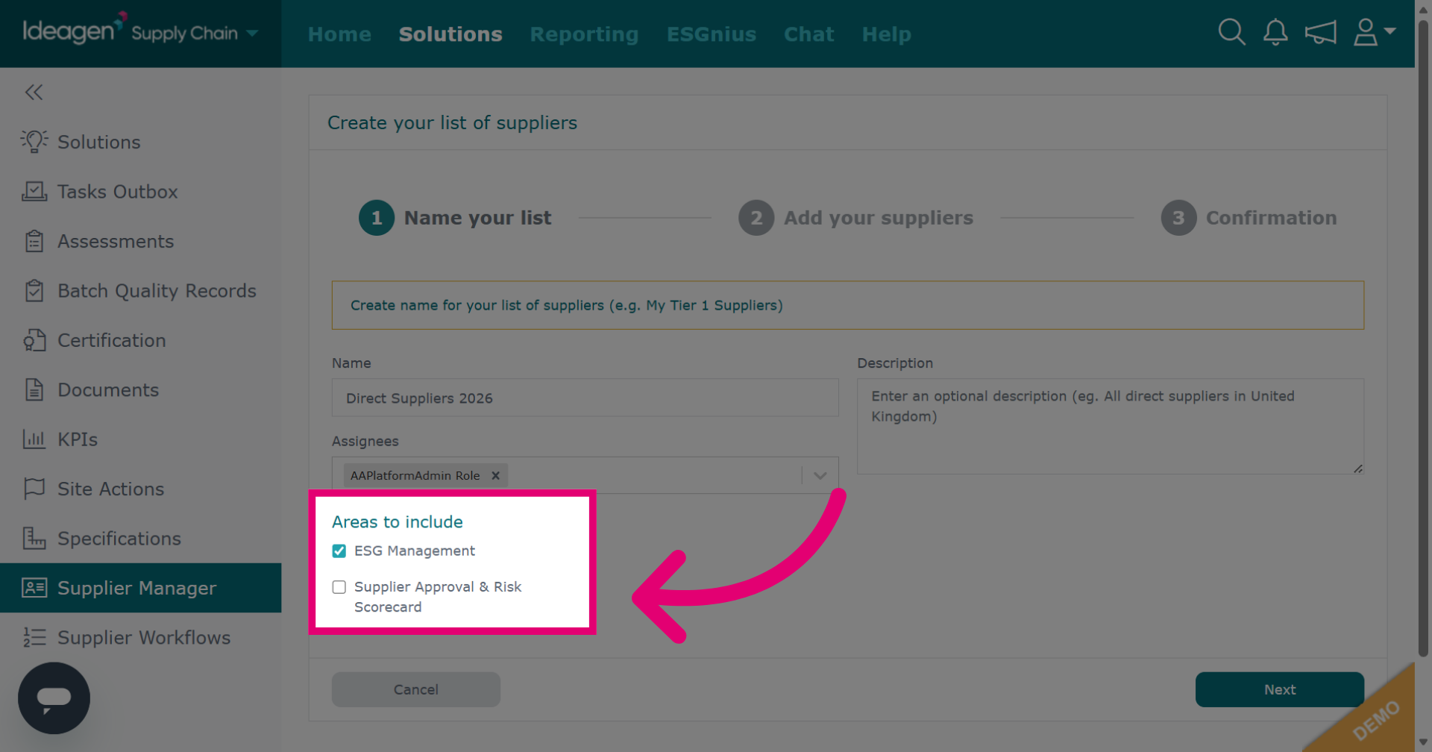Open Certification sidebar link
Screen dimensions: 1432x752
(112, 340)
